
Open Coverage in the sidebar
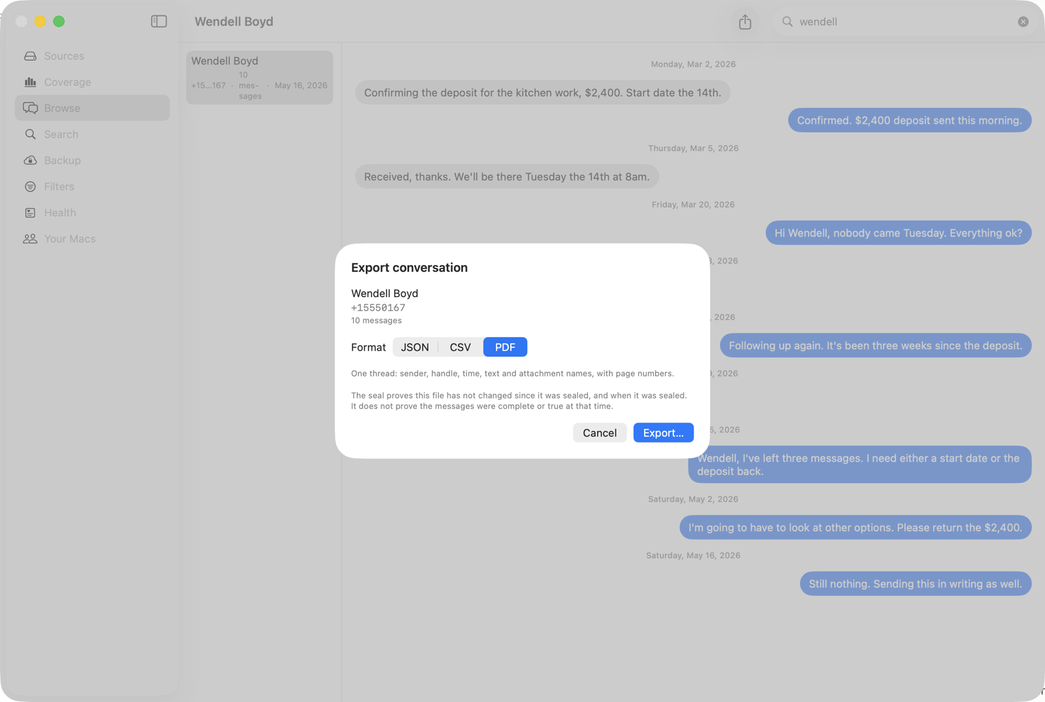(x=92, y=82)
